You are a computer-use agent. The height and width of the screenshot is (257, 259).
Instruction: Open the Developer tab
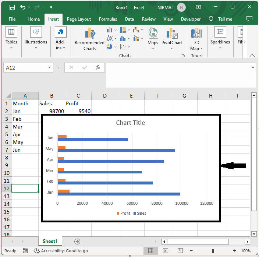pyautogui.click(x=191, y=19)
